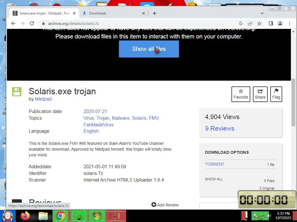Click the Windows orb taskbar icon
This screenshot has width=297, height=222.
click(97, 216)
